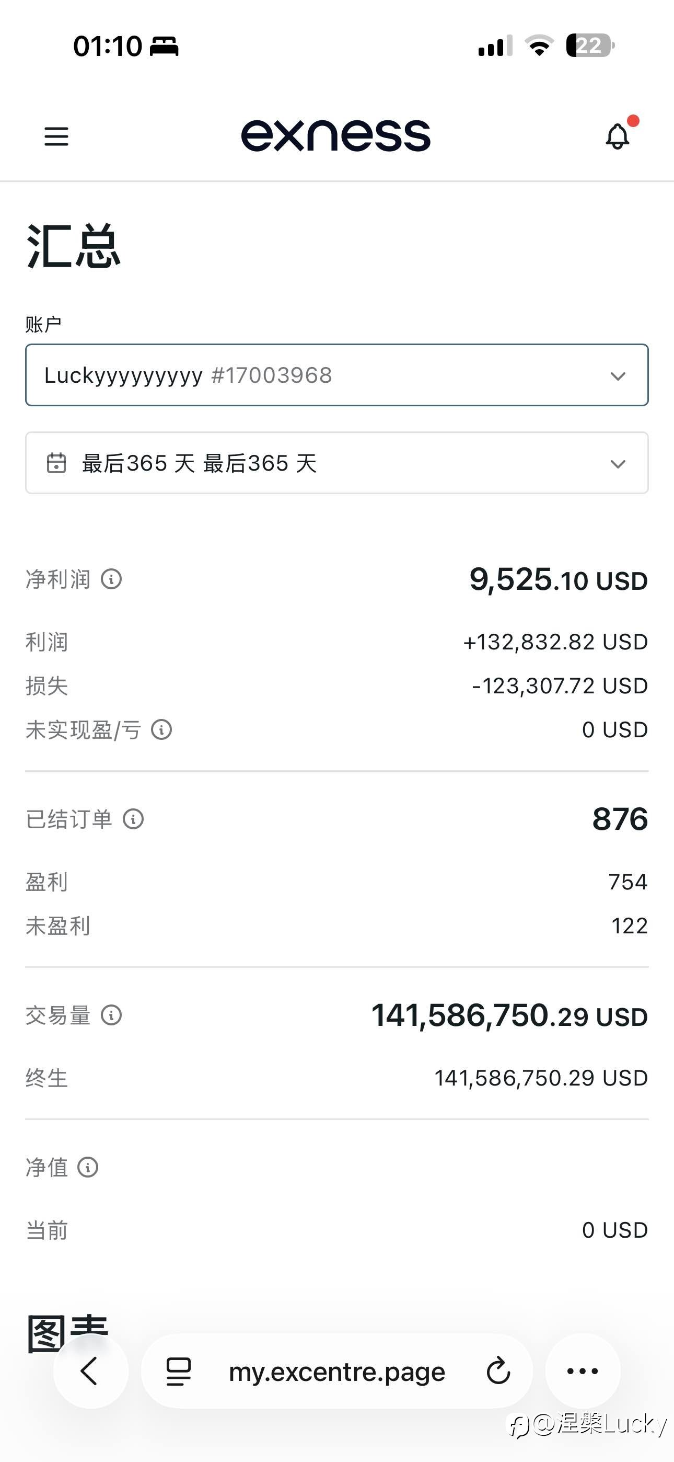Viewport: 674px width, 1462px height.
Task: Tap the Exness logo
Action: pos(336,135)
